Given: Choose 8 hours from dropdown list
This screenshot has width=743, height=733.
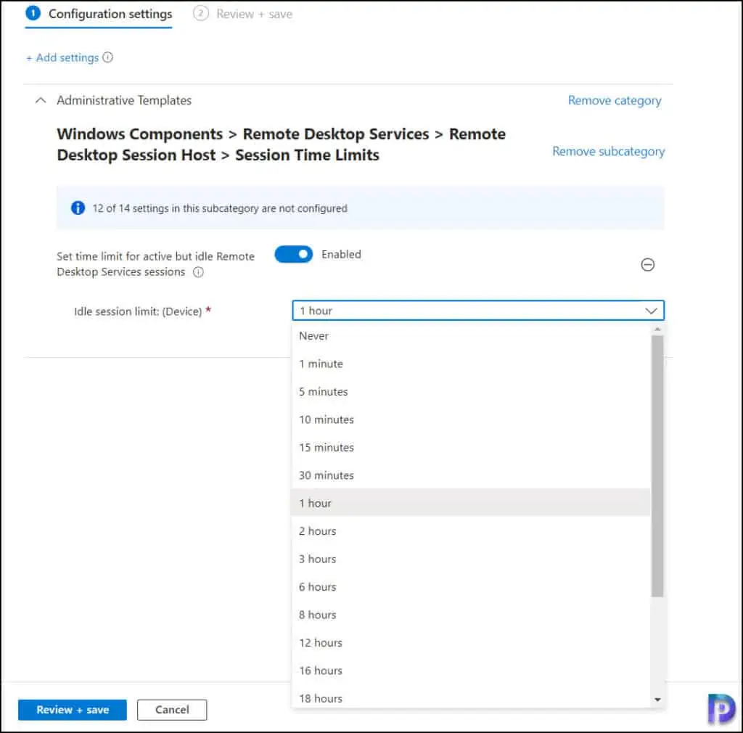Looking at the screenshot, I should [x=470, y=615].
